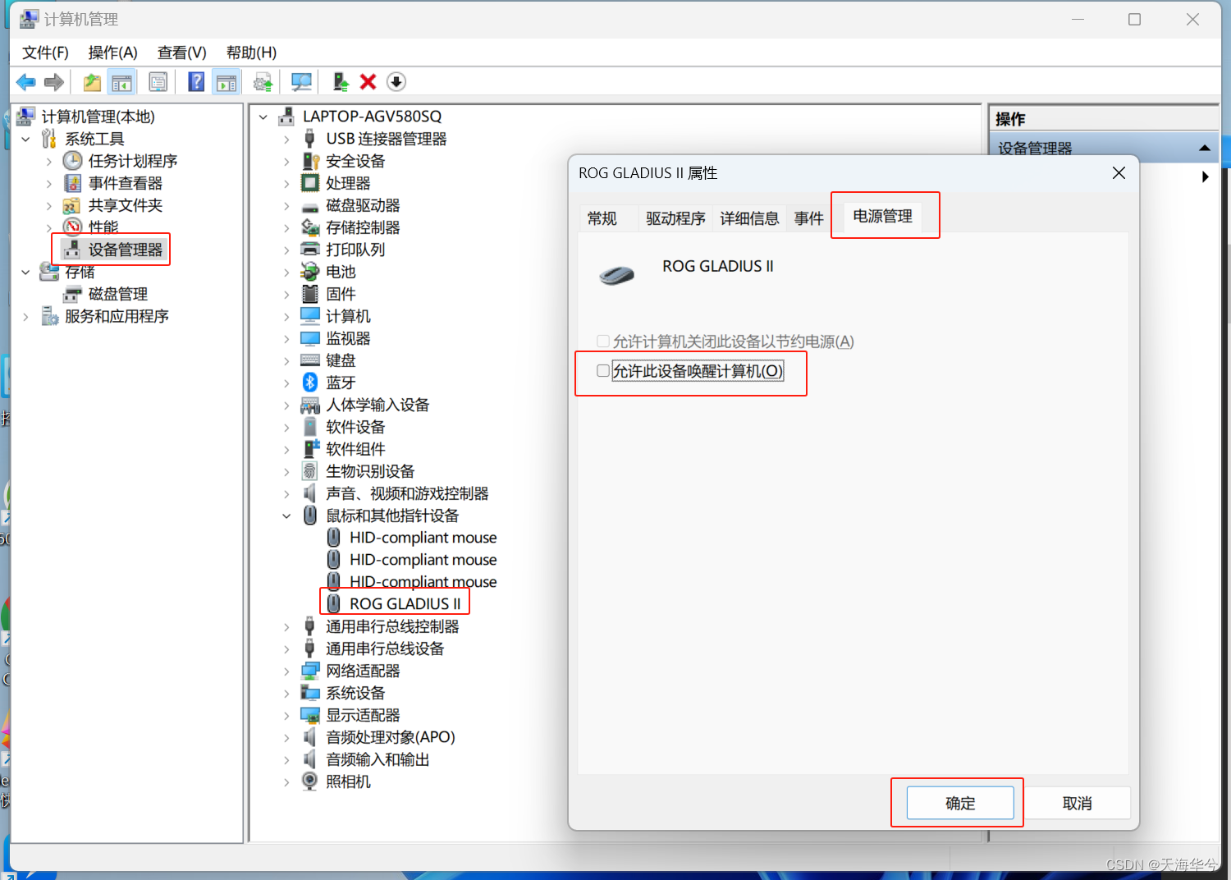Collapse the 存储 node in left tree
Viewport: 1231px width, 880px height.
point(25,272)
